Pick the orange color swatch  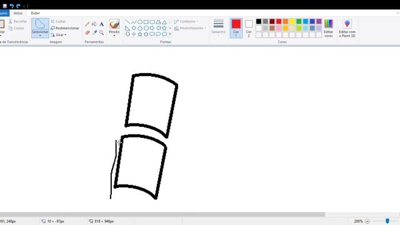pyautogui.click(x=286, y=21)
